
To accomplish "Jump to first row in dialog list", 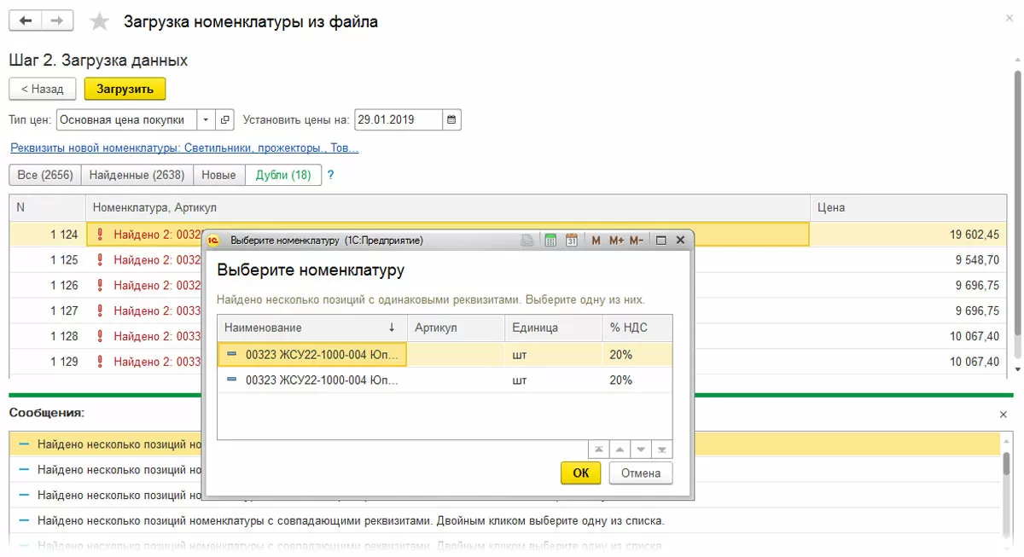I will tap(599, 450).
